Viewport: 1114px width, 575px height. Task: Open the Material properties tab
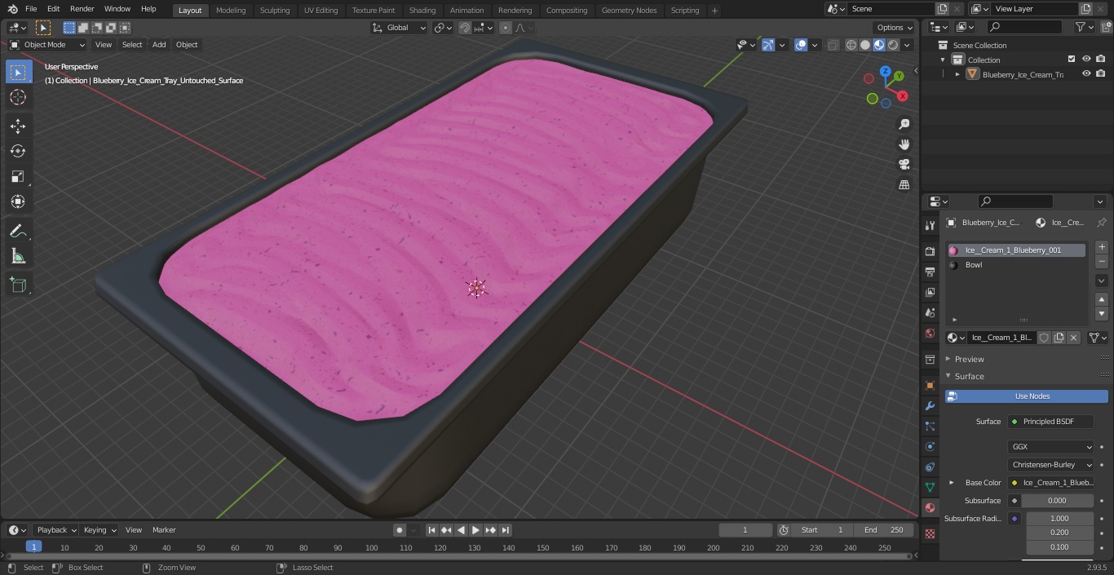pos(930,507)
